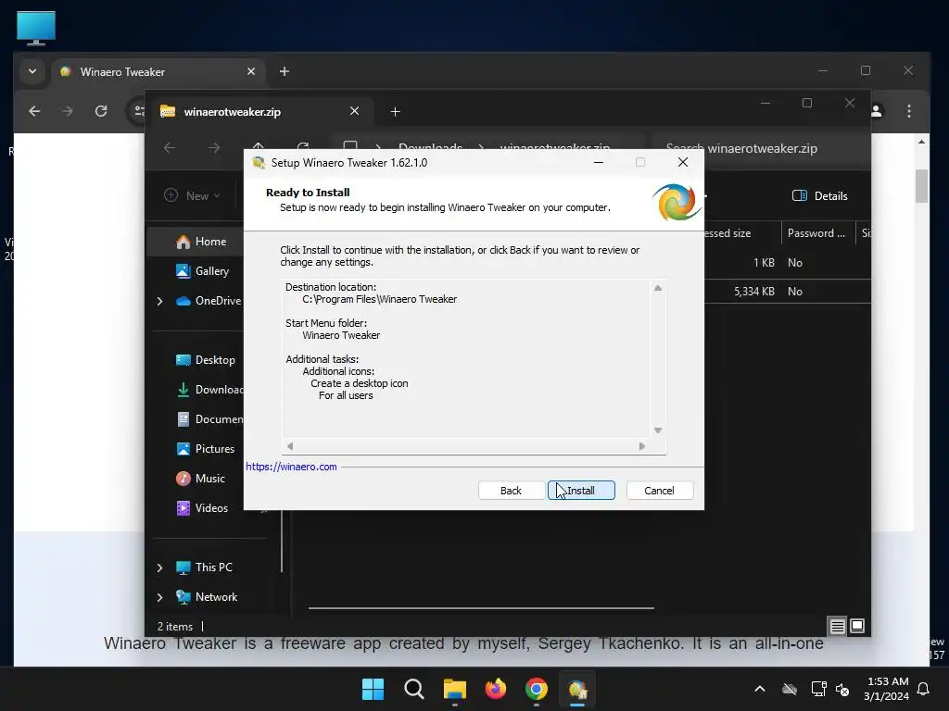Launch Firefox from taskbar

click(496, 689)
